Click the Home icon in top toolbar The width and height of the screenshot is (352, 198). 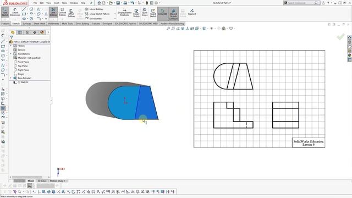pos(99,3)
